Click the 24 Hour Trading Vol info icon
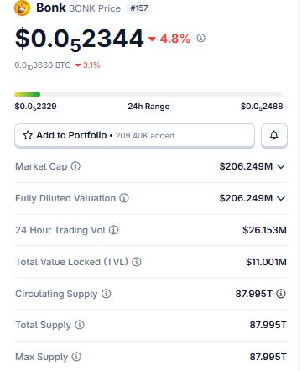302x371 pixels. [x=113, y=230]
